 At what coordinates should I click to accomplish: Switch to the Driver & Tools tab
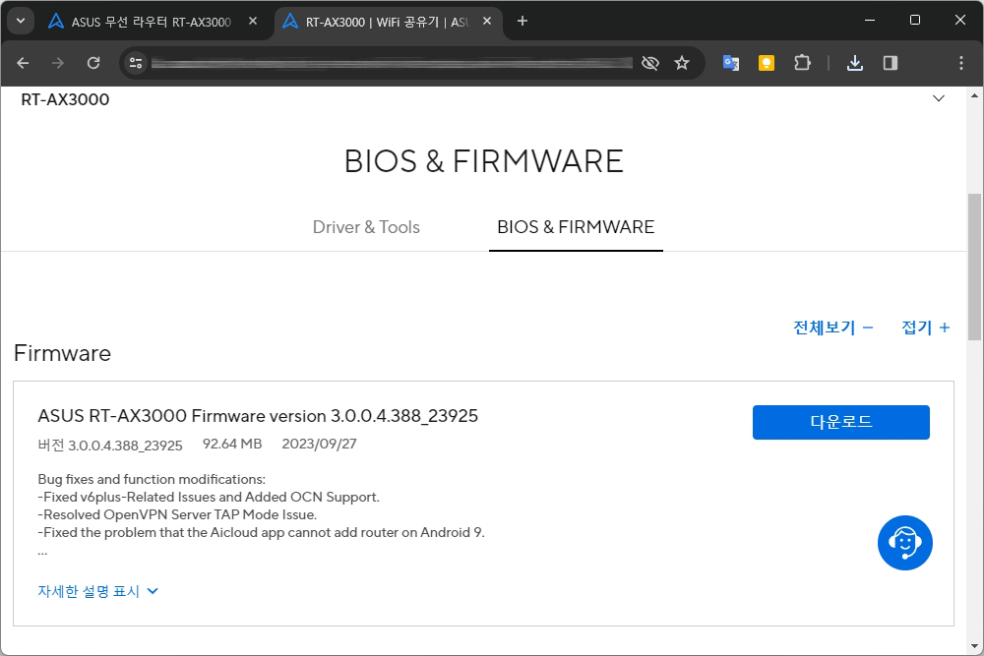[x=366, y=227]
